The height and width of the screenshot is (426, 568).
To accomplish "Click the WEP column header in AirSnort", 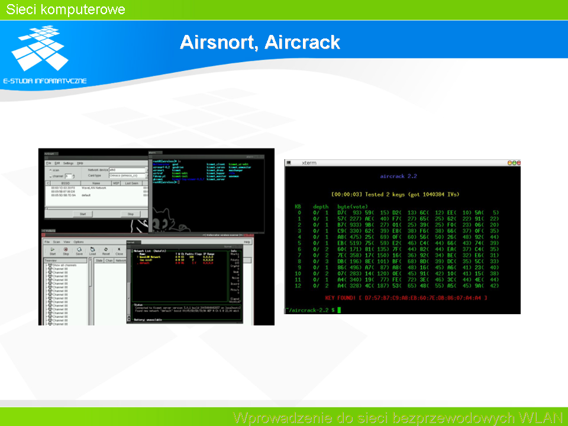I will (x=116, y=183).
